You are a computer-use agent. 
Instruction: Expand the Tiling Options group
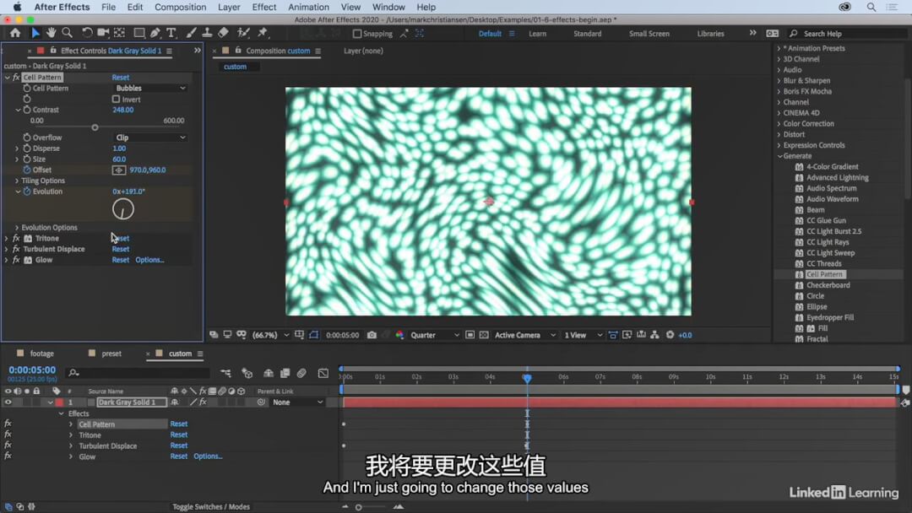(17, 181)
